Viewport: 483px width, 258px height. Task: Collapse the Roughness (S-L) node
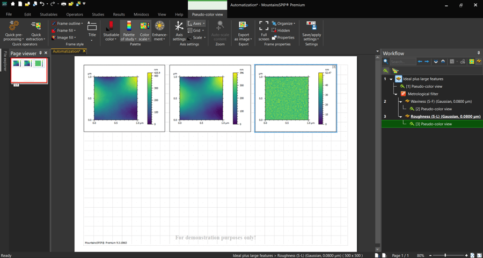point(400,116)
